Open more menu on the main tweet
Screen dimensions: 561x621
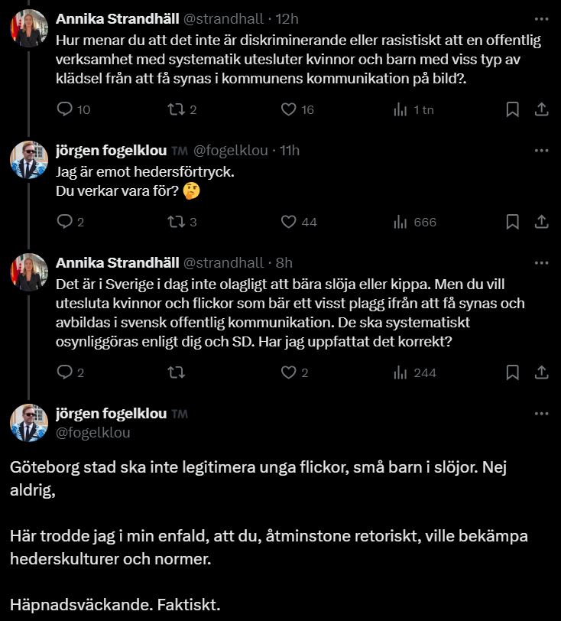point(541,414)
